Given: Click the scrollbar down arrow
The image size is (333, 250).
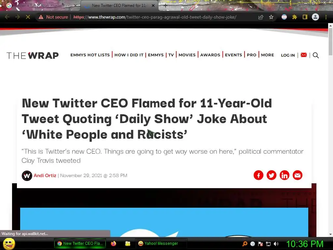Looking at the screenshot, I should point(330,234).
